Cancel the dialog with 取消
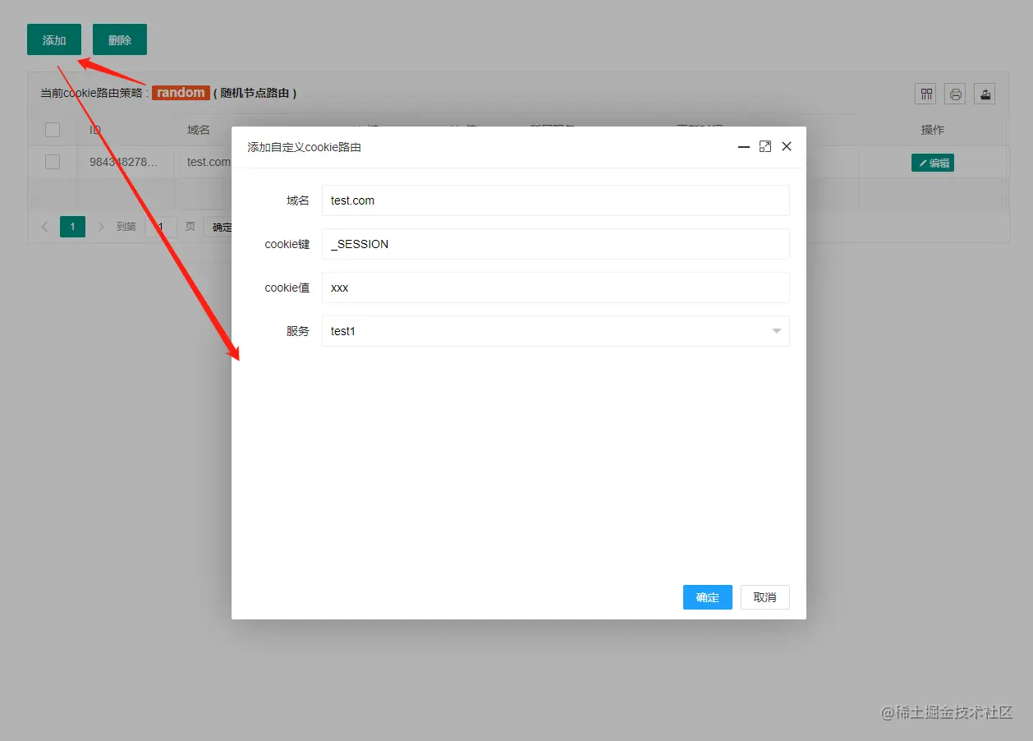The width and height of the screenshot is (1033, 741). 765,597
